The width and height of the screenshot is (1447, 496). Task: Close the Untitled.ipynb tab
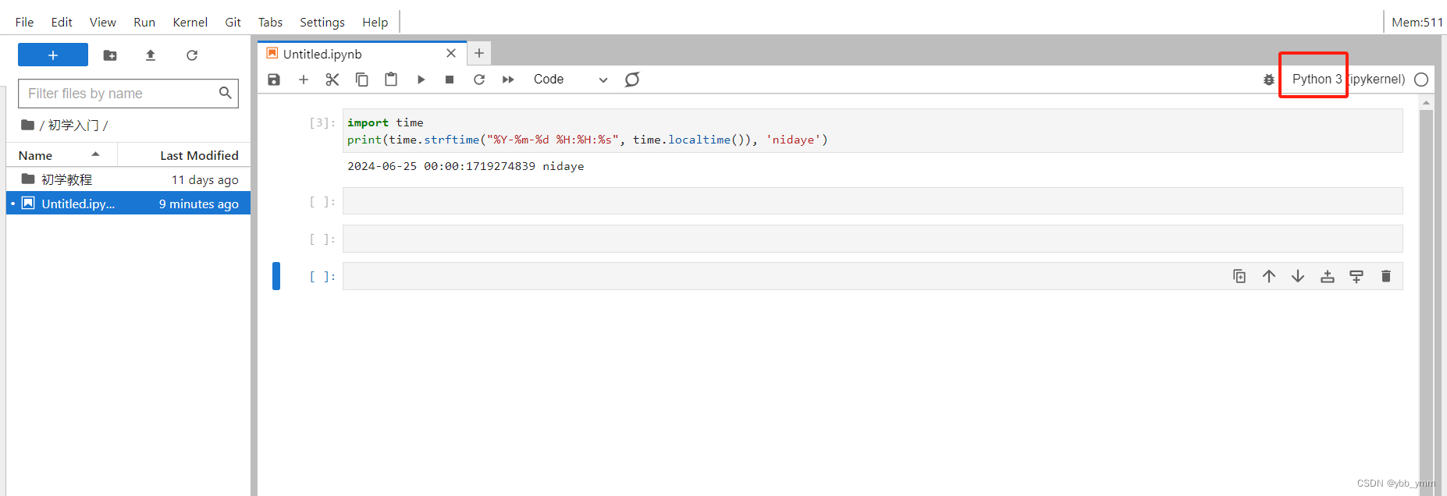click(x=451, y=53)
